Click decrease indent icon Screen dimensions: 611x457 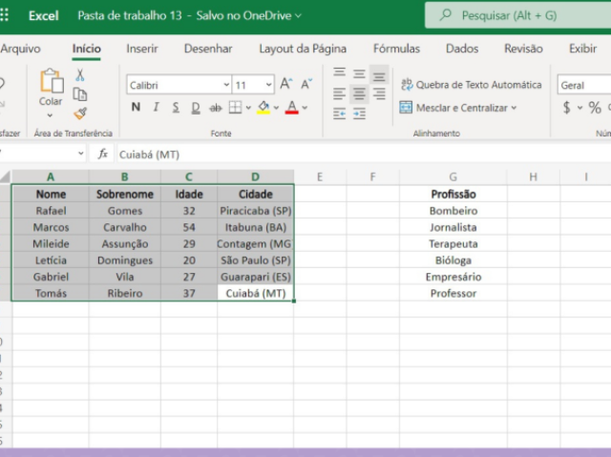click(x=340, y=114)
